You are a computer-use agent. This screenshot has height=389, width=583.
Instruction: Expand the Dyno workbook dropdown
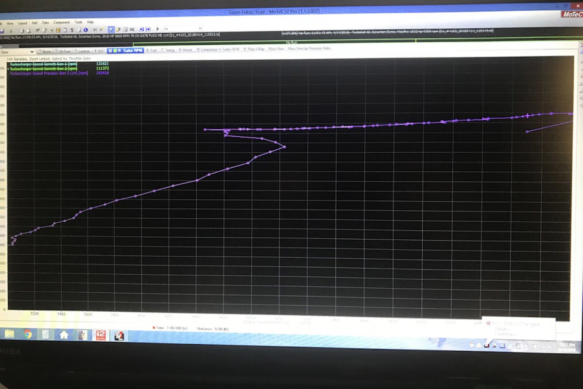(32, 52)
